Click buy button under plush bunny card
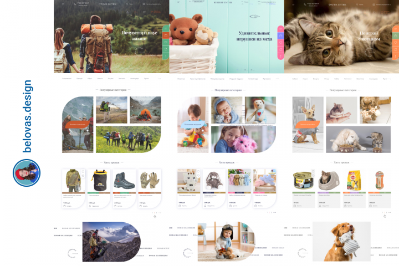 [x=208, y=206]
